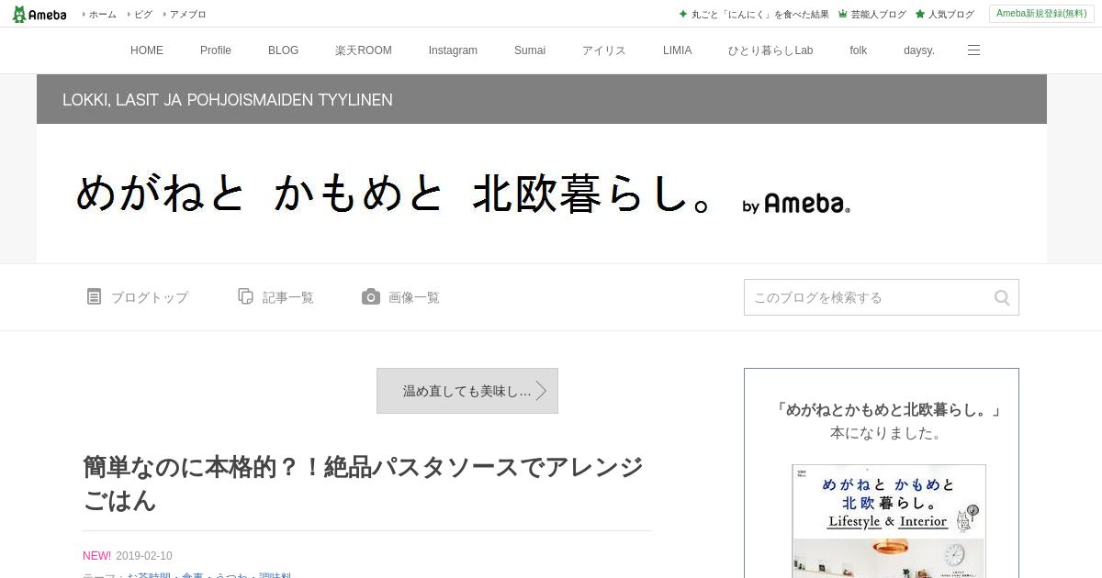Click the green sparkle icon beside 丸ごと「にんにく」

tap(683, 14)
